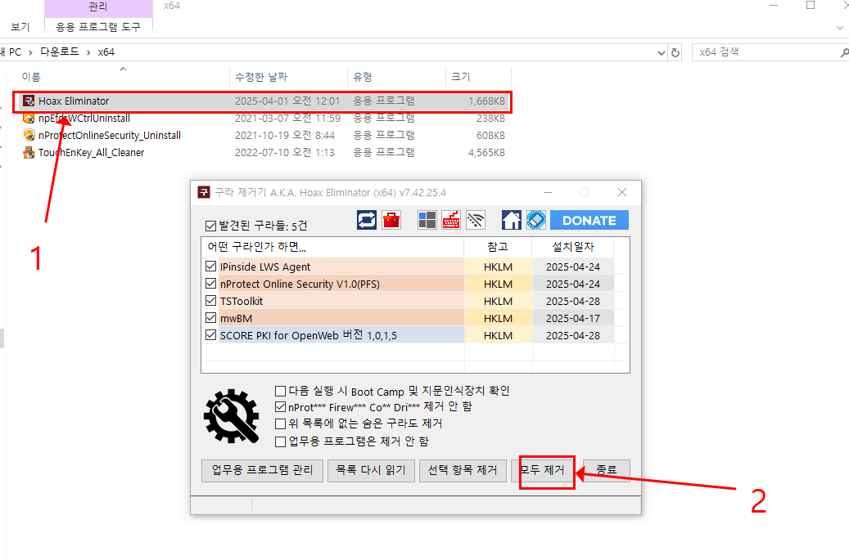Click the blue refresh arrows icon
Image resolution: width=849 pixels, height=560 pixels.
pyautogui.click(x=367, y=220)
